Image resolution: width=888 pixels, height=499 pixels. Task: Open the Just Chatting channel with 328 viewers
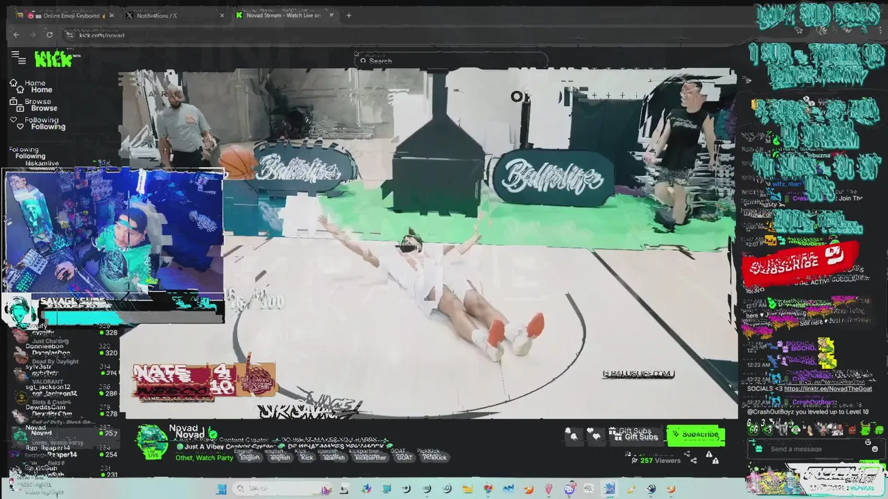pos(66,334)
